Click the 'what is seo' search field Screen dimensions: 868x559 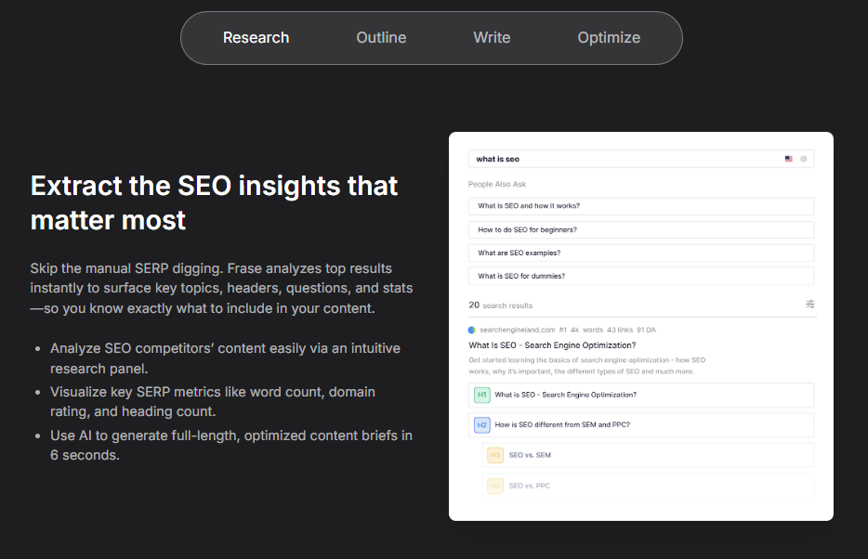(x=641, y=159)
